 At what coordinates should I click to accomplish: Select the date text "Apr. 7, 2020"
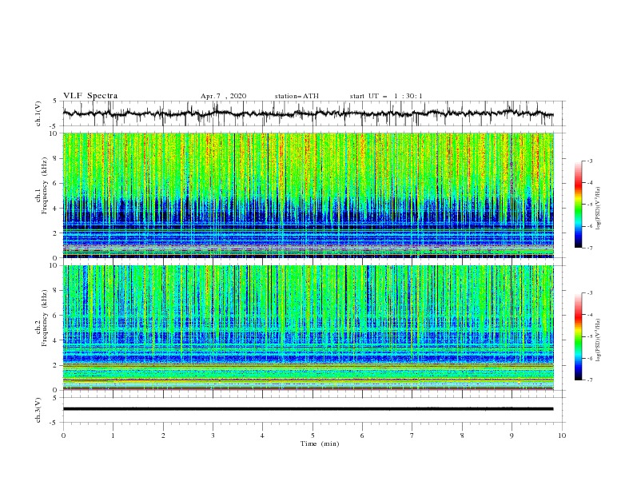click(223, 96)
